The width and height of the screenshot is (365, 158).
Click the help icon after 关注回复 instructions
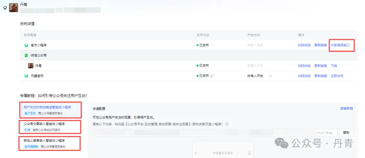(227, 124)
